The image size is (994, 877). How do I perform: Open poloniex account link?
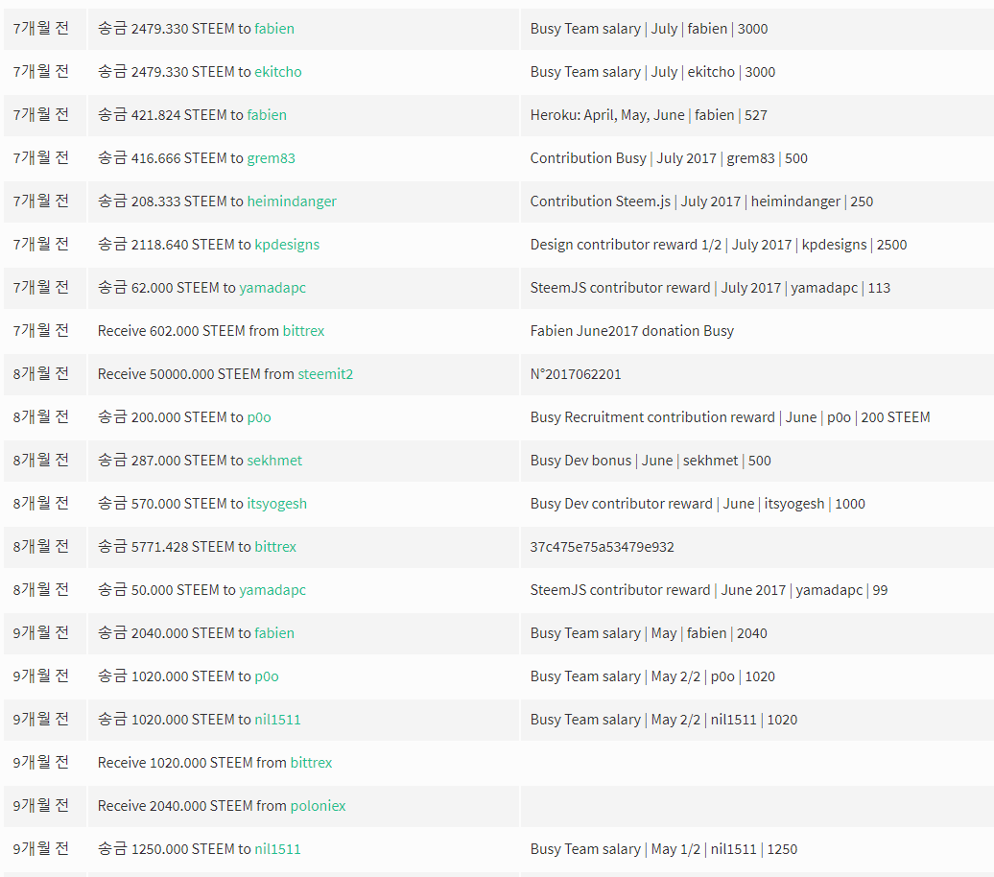click(318, 805)
